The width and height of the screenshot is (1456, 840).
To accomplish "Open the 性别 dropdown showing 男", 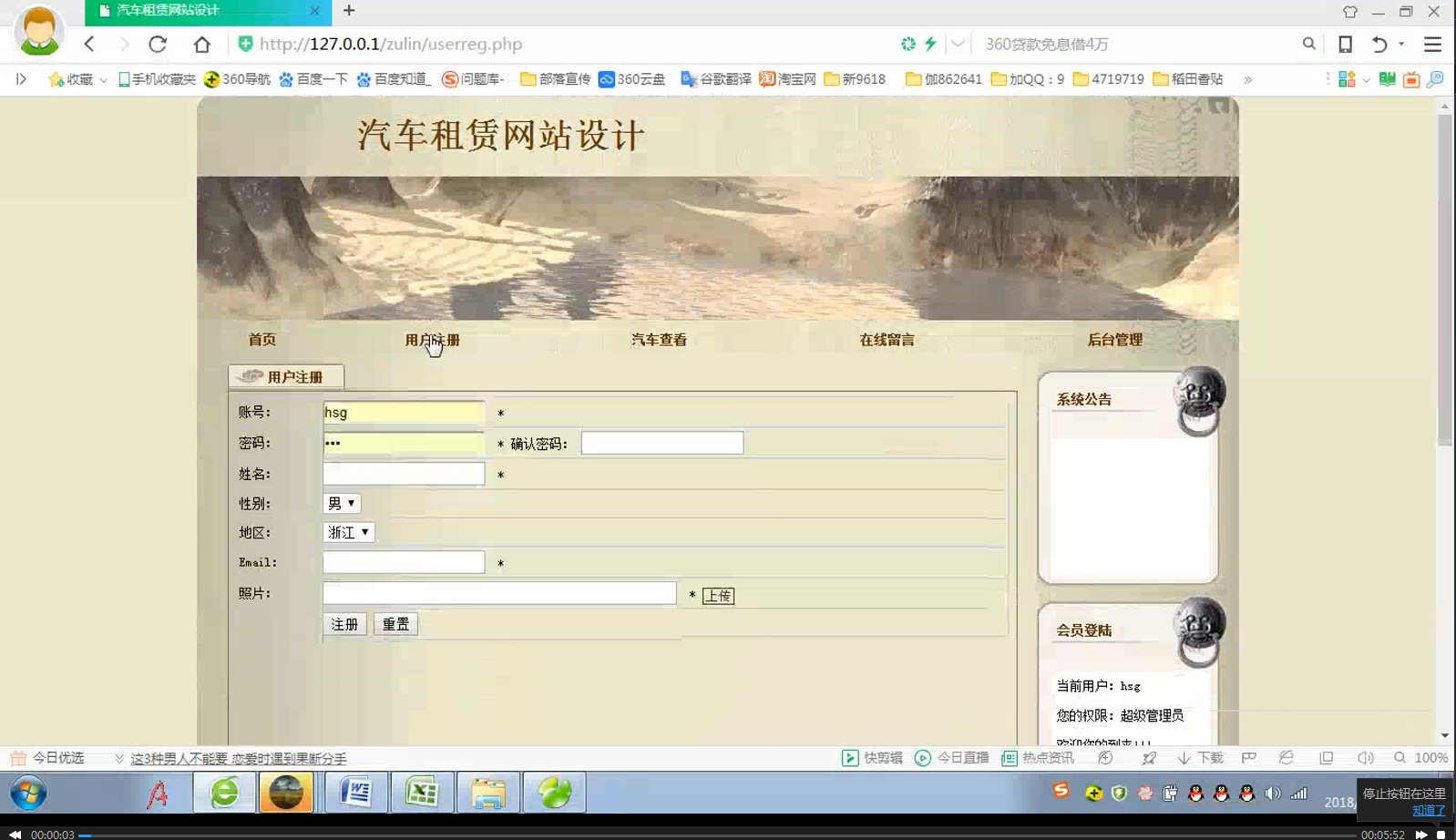I will click(342, 503).
